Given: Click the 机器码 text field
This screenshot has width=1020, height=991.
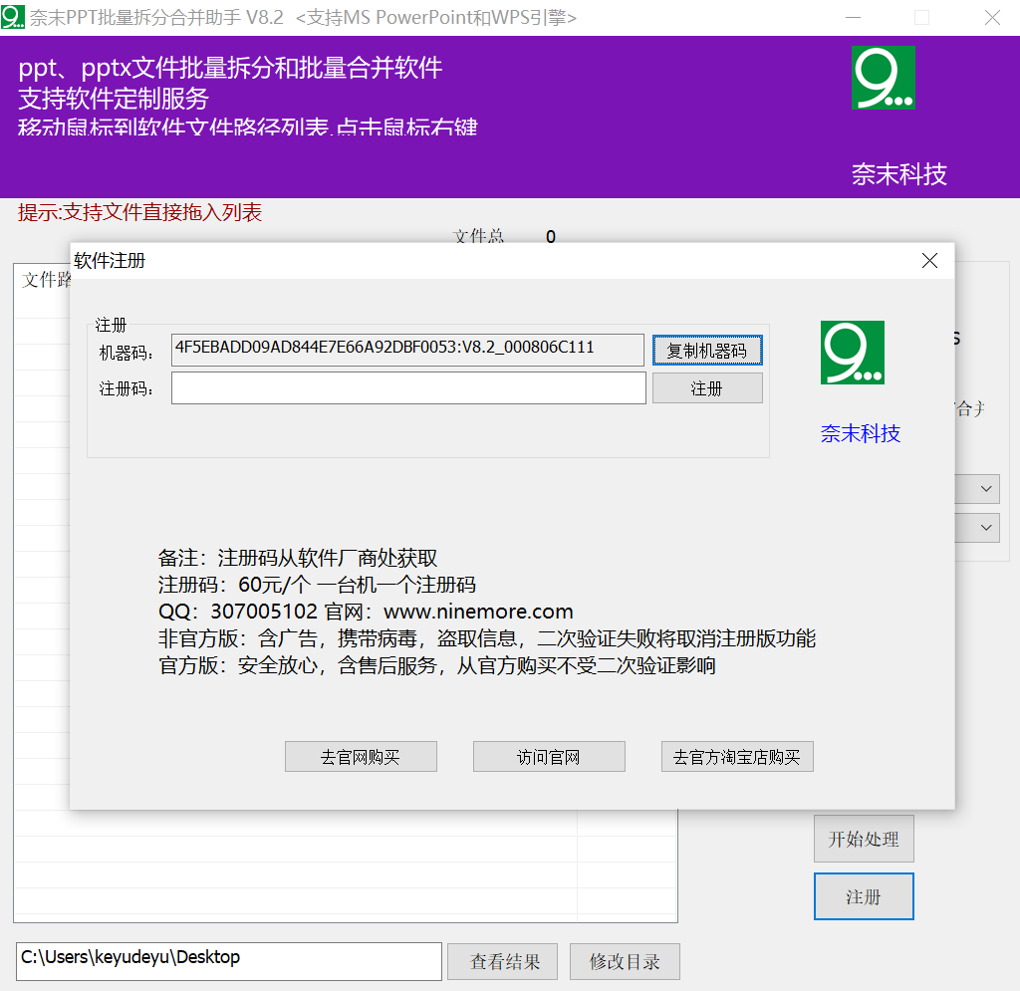Looking at the screenshot, I should pyautogui.click(x=407, y=350).
